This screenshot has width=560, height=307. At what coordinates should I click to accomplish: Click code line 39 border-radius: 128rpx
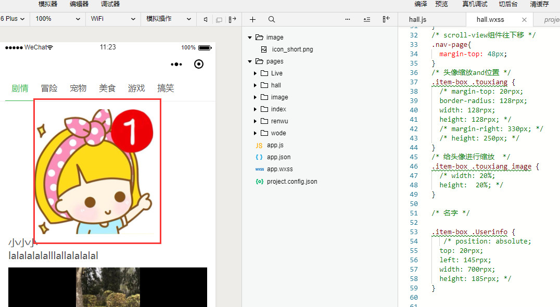[x=483, y=100]
